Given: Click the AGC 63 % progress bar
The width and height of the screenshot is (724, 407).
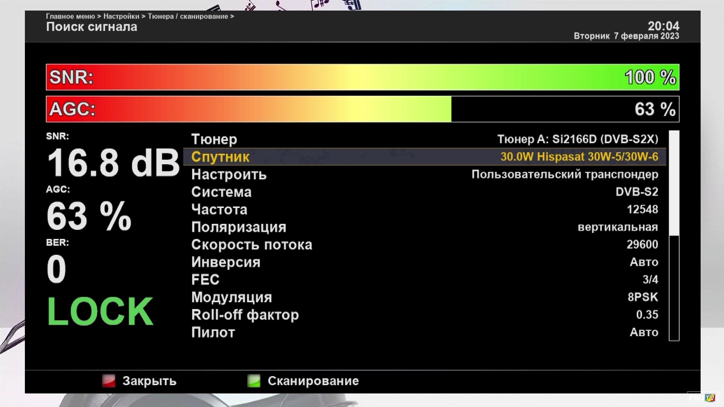Looking at the screenshot, I should pos(362,109).
